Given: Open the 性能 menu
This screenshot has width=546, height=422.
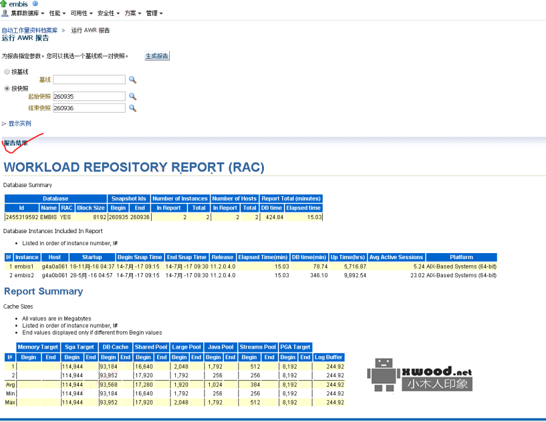Looking at the screenshot, I should pos(57,13).
